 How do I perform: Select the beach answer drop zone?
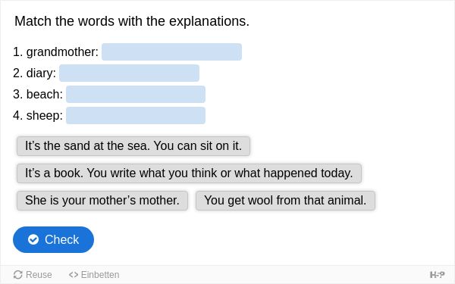point(136,94)
